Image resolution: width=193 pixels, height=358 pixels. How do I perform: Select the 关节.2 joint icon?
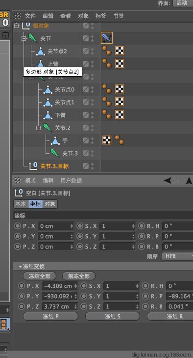48,128
